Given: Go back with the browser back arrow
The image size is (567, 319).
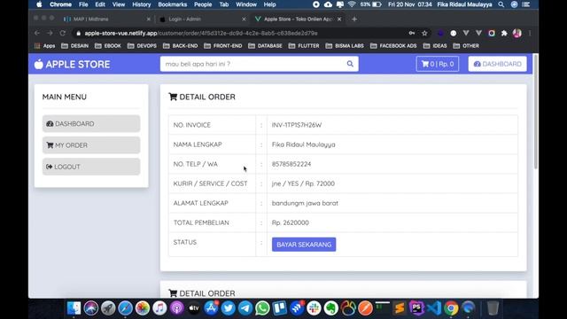Looking at the screenshot, I should coord(37,33).
